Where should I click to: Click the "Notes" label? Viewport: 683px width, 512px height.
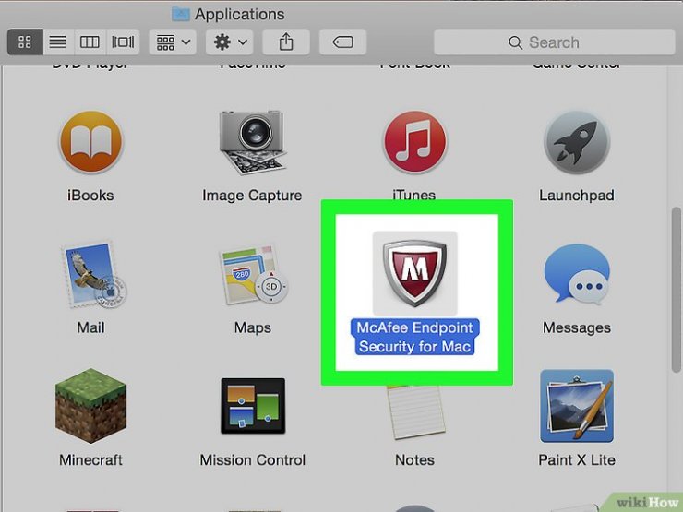414,459
